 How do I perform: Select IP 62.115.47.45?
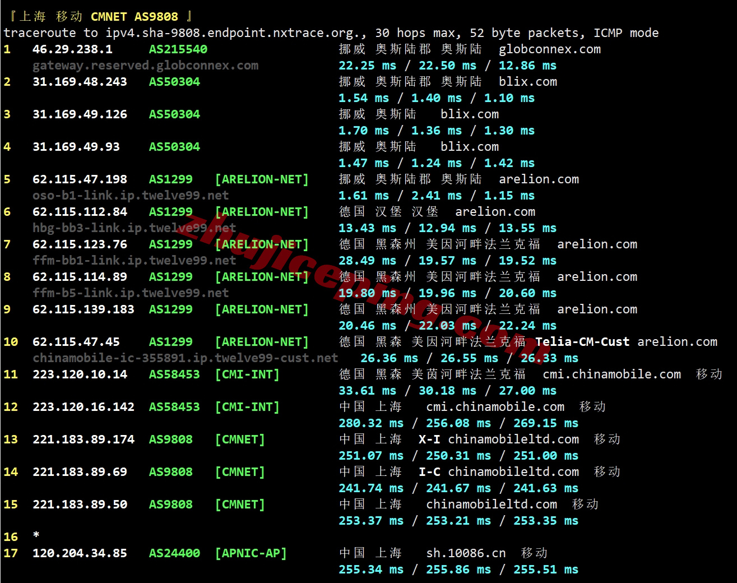tap(76, 342)
